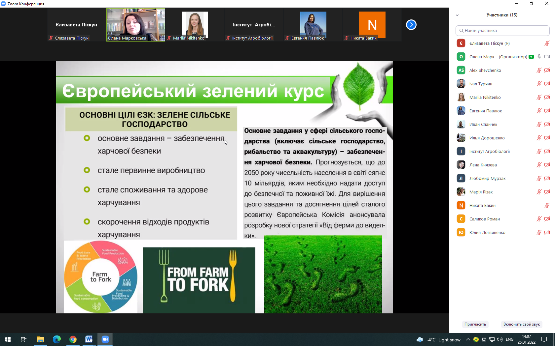The image size is (555, 346).
Task: Search in the Найти участника field
Action: pos(502,31)
